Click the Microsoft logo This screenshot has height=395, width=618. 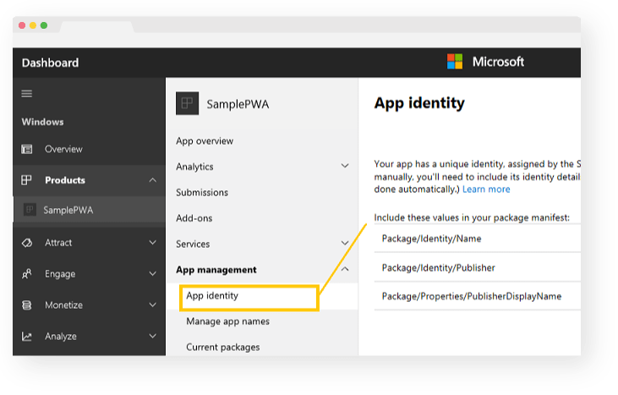455,62
